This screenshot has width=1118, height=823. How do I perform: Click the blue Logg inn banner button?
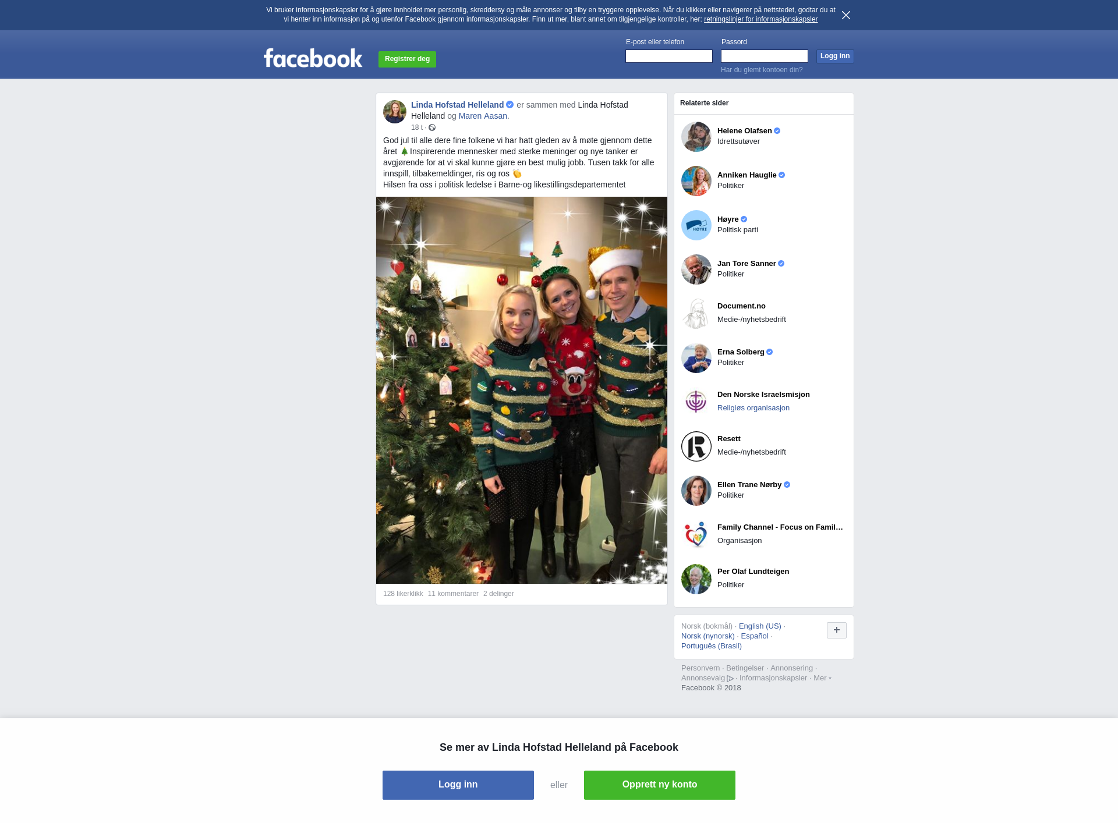[458, 785]
